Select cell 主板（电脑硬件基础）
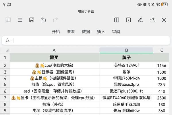 tap(55, 78)
